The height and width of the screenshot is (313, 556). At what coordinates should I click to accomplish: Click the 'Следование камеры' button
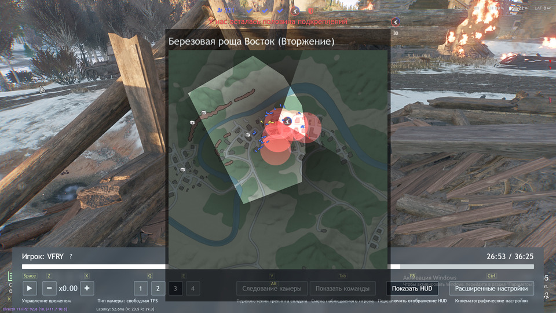pyautogui.click(x=272, y=289)
